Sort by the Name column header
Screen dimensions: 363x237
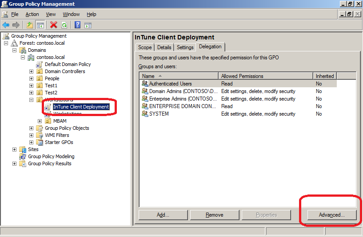pyautogui.click(x=179, y=76)
